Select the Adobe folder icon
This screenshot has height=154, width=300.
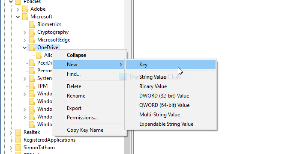[25, 9]
